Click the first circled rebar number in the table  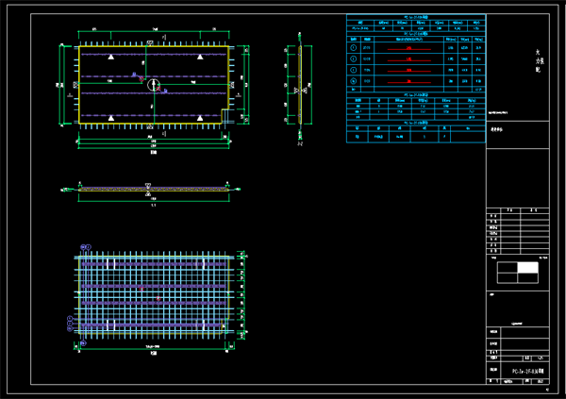[x=354, y=48]
